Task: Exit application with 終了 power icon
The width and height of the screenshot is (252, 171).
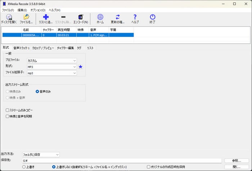Action: coord(152,19)
